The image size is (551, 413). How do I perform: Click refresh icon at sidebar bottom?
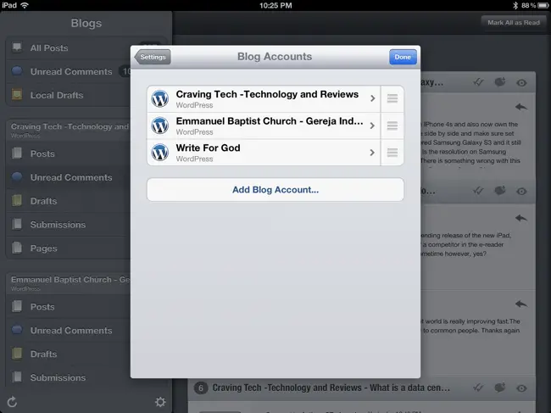12,402
